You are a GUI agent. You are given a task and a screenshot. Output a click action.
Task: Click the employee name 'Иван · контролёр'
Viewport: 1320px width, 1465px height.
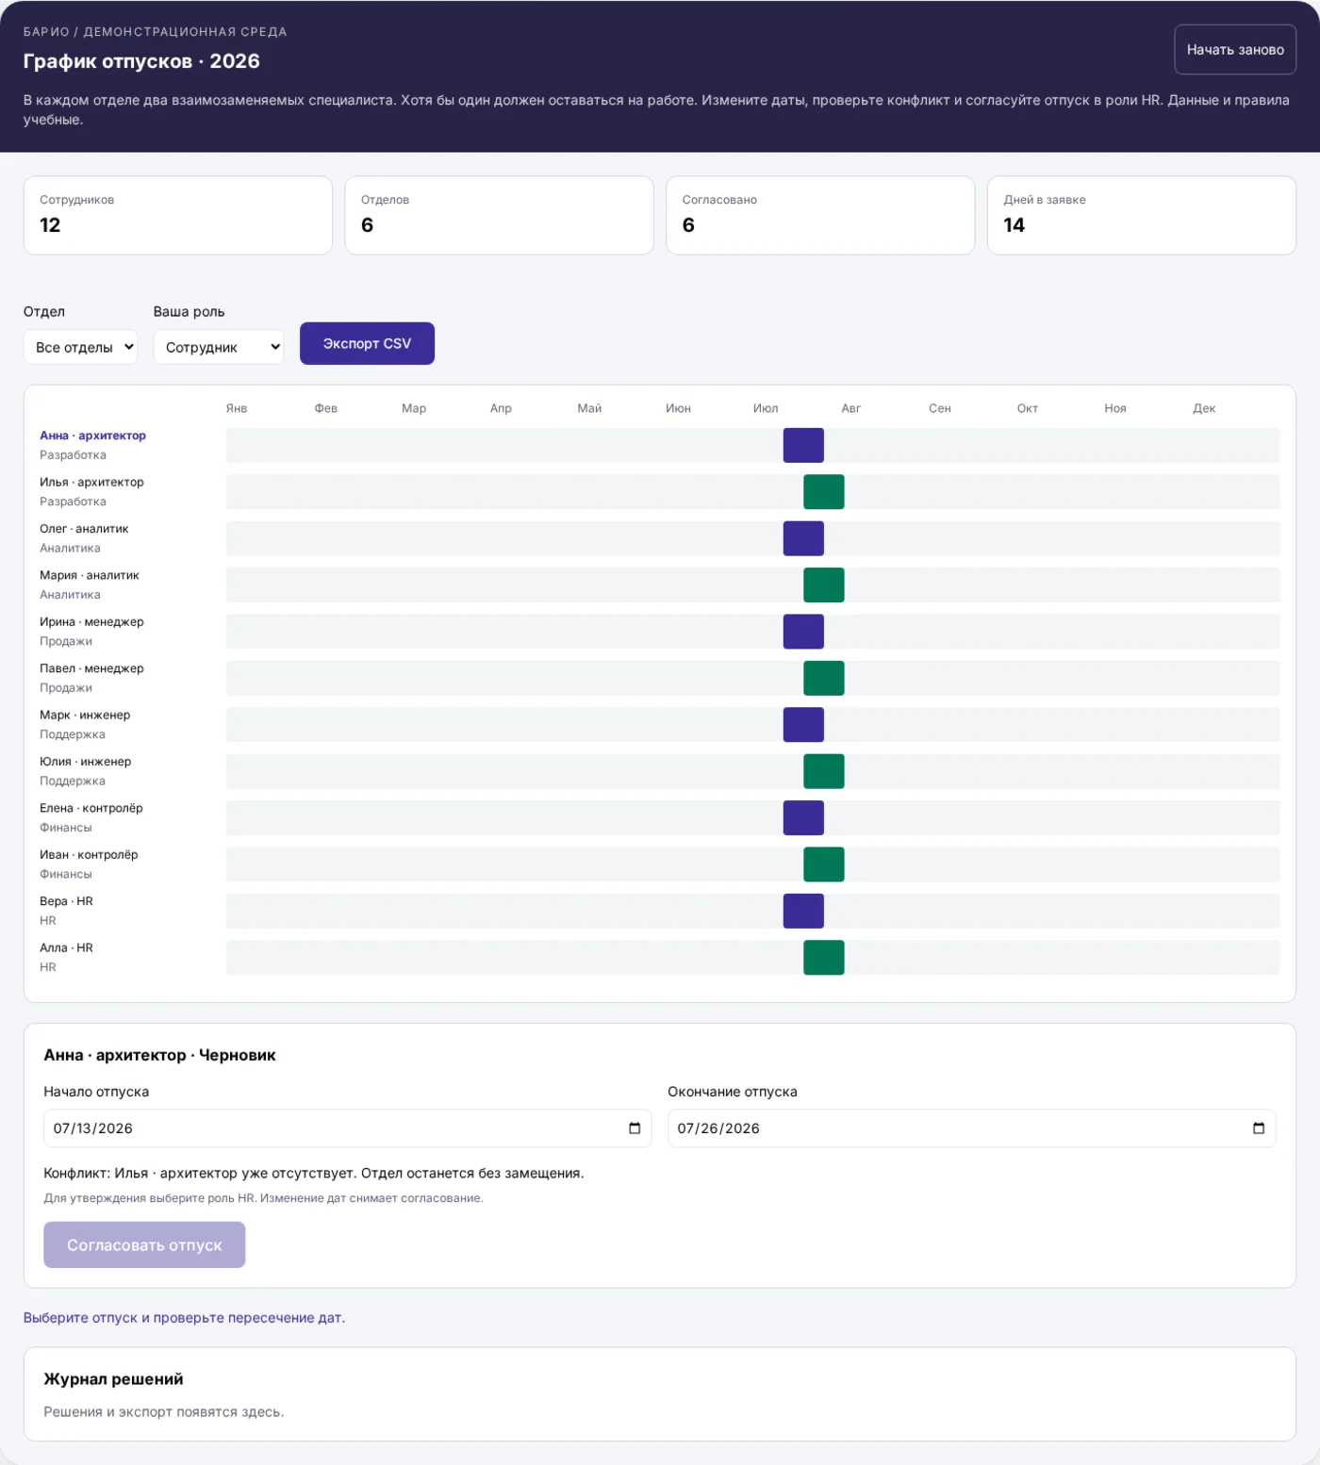point(89,855)
